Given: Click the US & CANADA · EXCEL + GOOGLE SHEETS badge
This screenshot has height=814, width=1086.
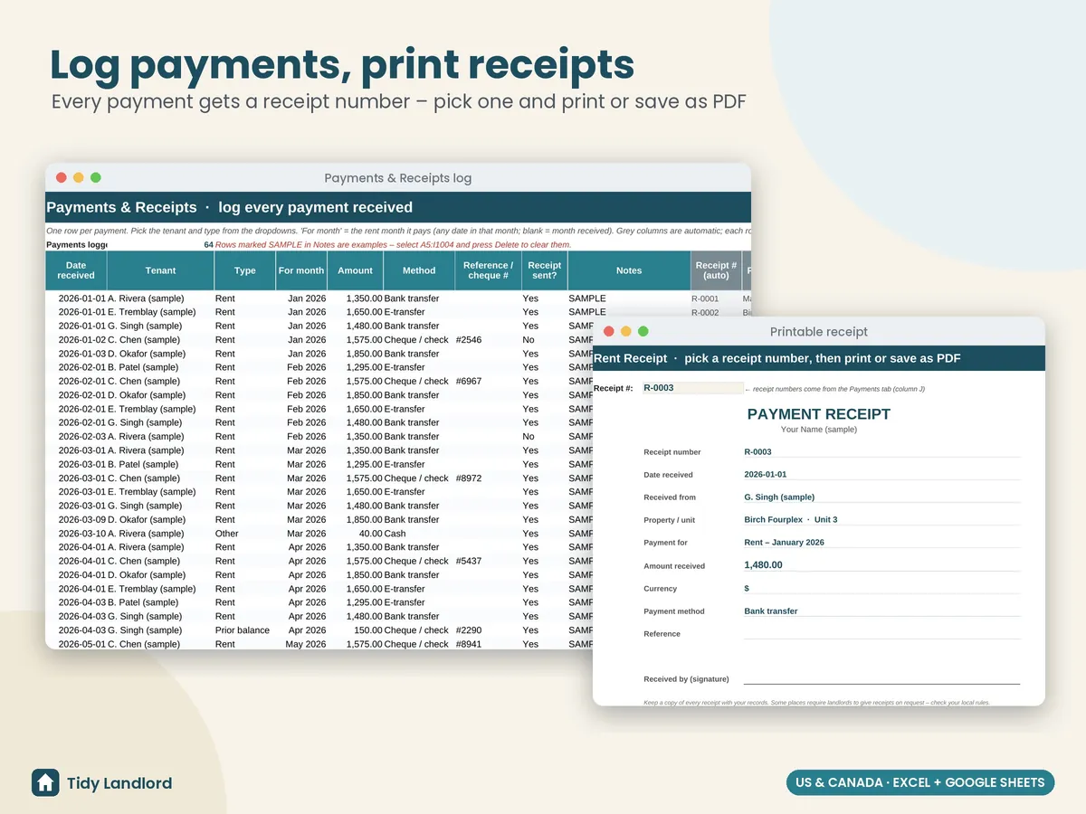Looking at the screenshot, I should click(919, 782).
